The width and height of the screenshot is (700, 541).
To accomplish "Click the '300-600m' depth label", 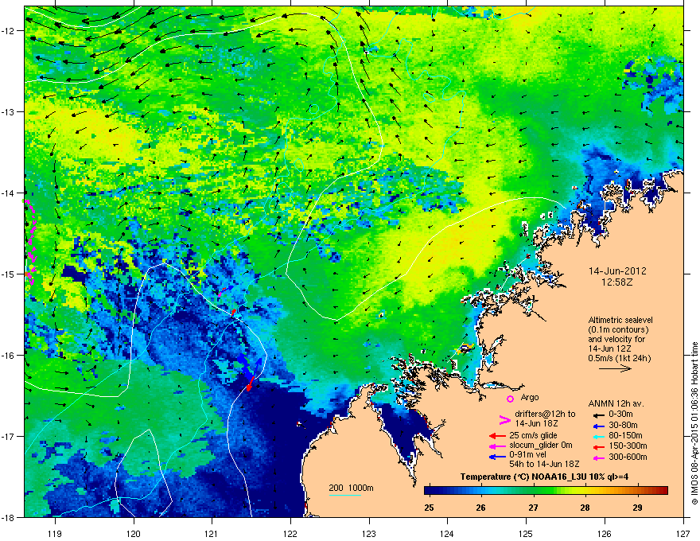I will tap(628, 457).
